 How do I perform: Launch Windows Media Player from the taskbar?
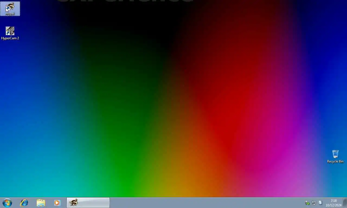57,203
